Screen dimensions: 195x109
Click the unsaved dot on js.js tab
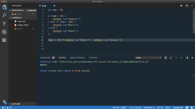(54, 6)
